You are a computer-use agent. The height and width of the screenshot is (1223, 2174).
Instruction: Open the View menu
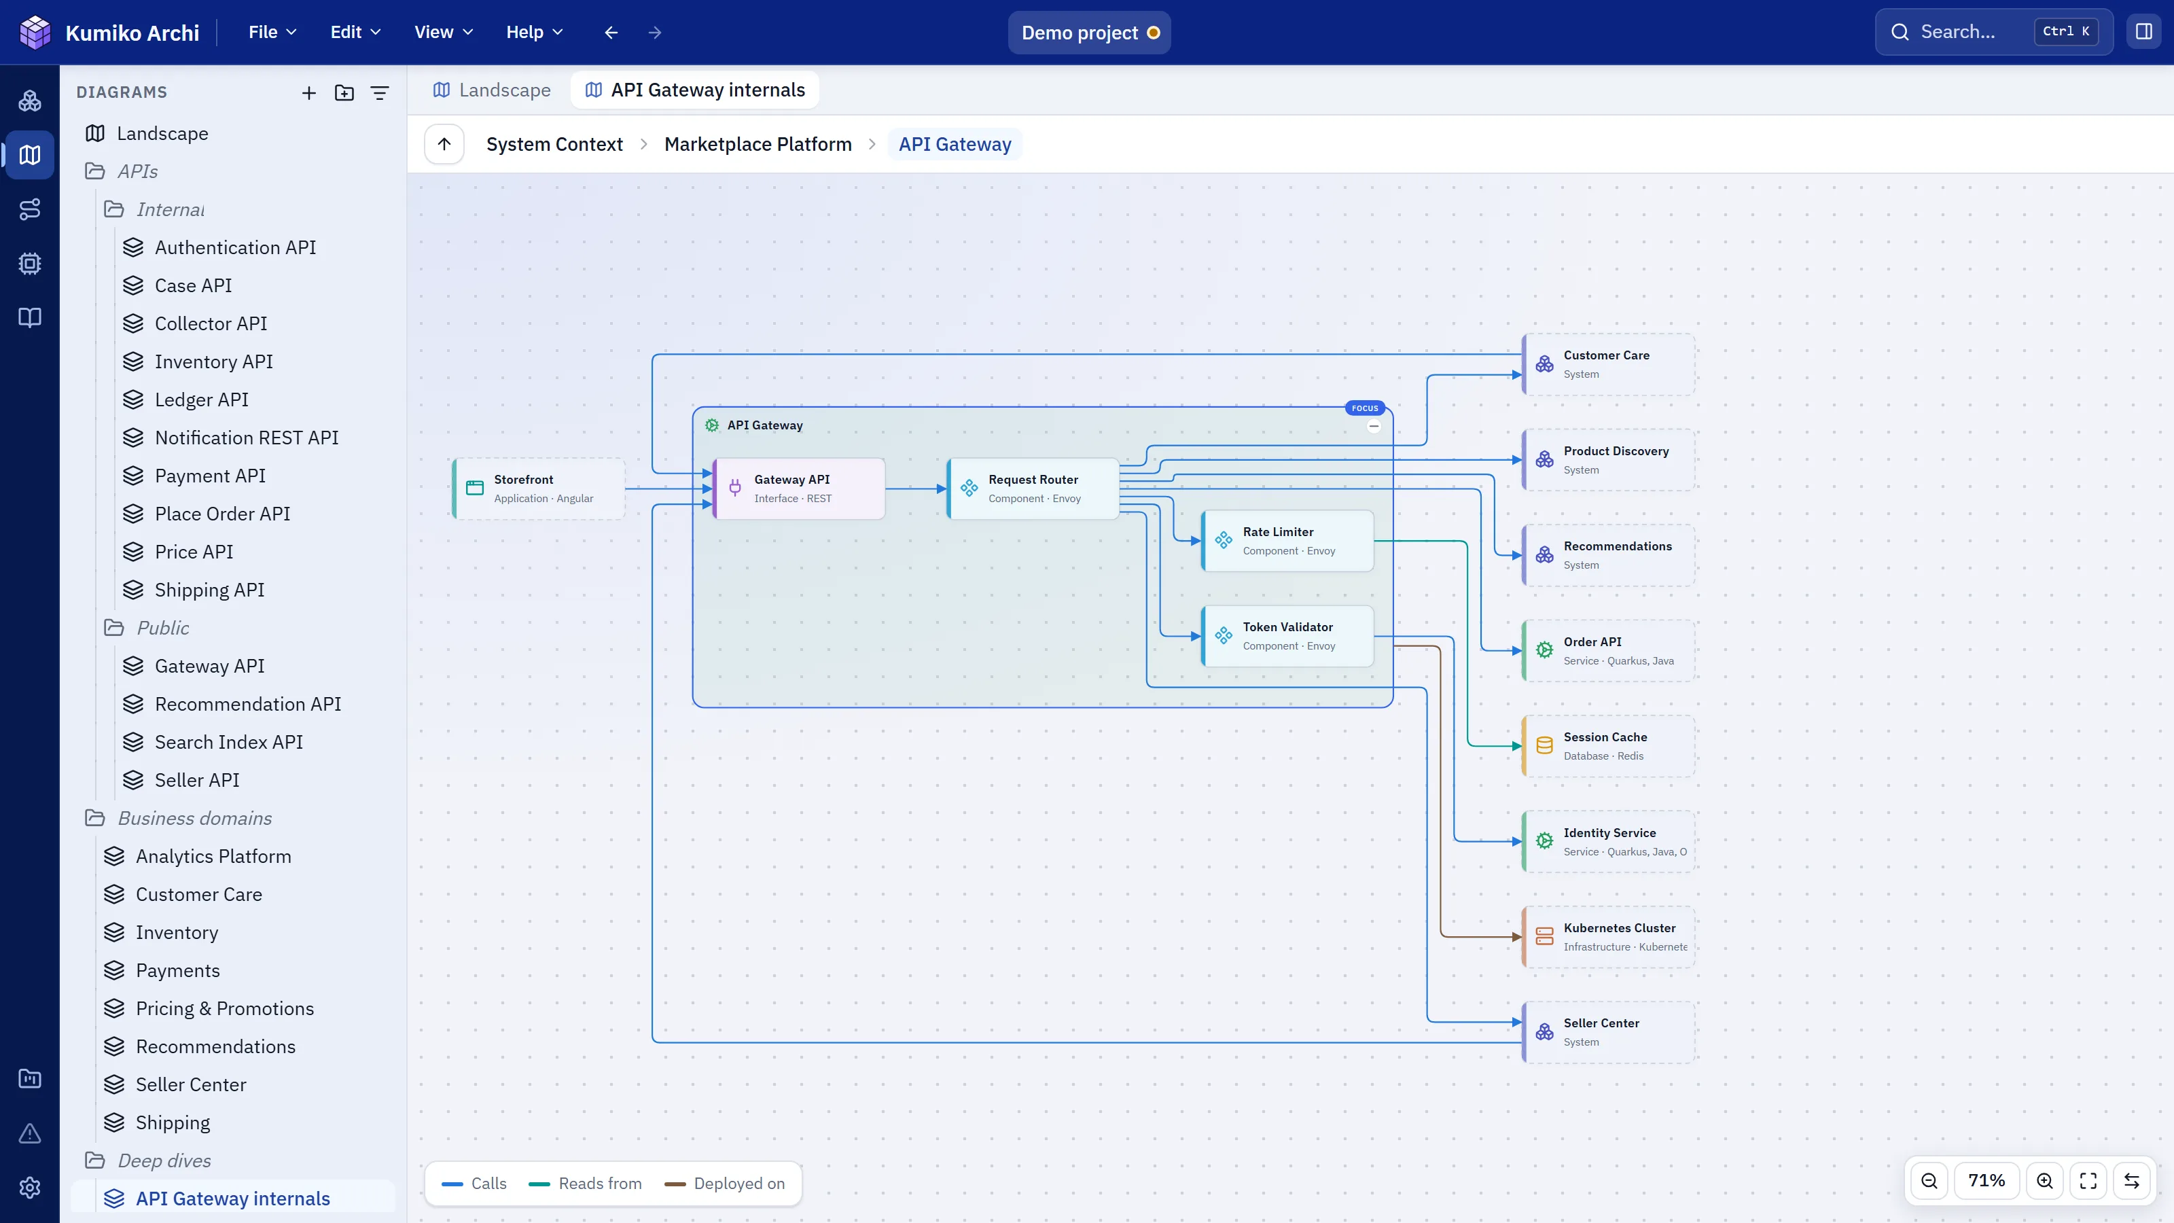pyautogui.click(x=443, y=32)
